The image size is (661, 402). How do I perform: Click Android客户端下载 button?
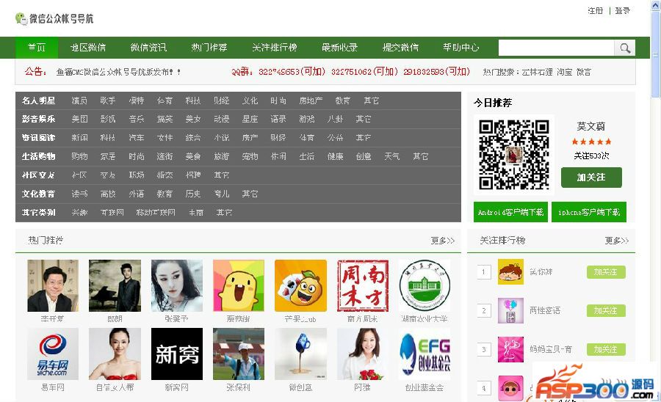coord(510,212)
